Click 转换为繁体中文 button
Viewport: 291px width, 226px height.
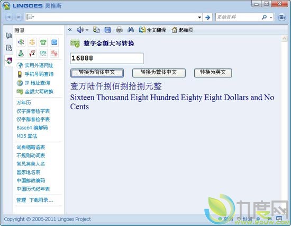(x=159, y=73)
